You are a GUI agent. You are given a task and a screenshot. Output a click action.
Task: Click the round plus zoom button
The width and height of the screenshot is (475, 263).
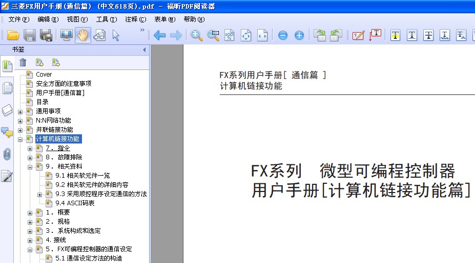[299, 35]
